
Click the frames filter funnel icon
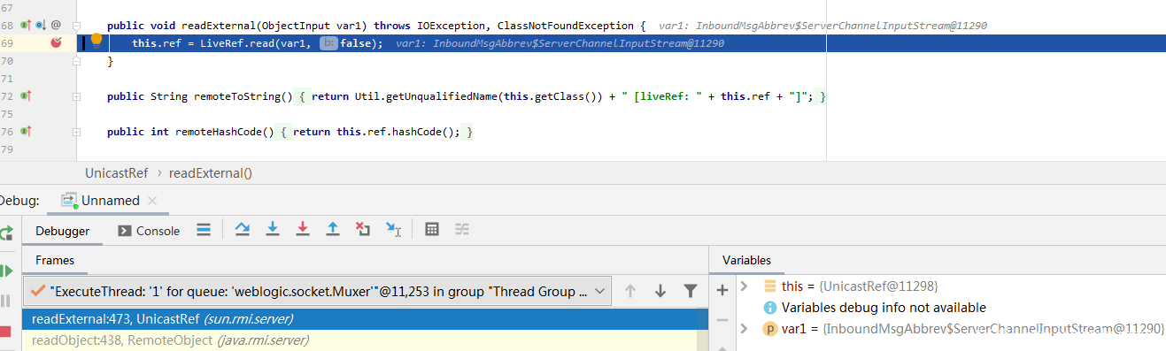pyautogui.click(x=691, y=291)
